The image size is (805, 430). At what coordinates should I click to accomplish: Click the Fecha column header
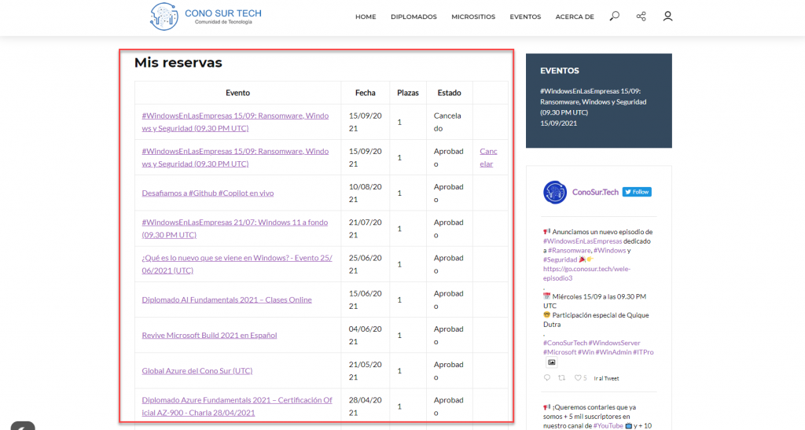pos(365,93)
